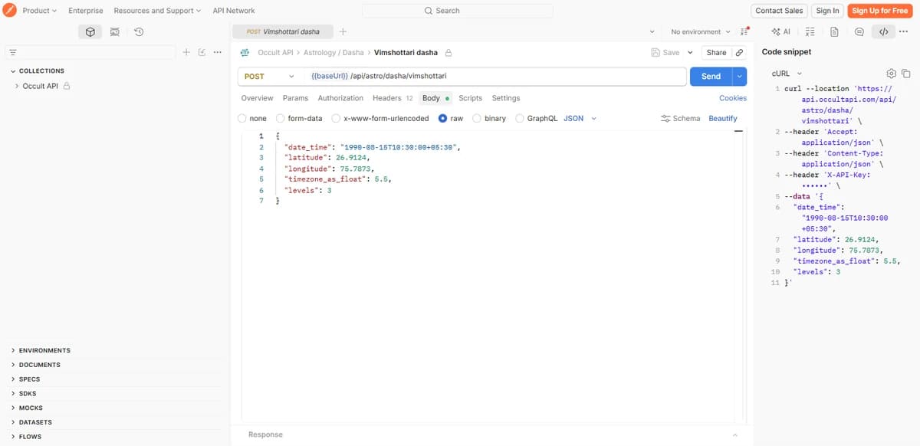Open the POST method dropdown
Viewport: 920px width, 446px height.
coord(268,77)
